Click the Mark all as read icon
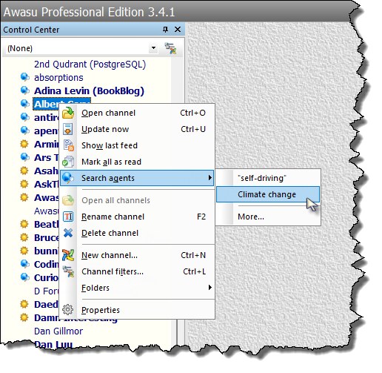This screenshot has height=373, width=382. click(x=68, y=162)
